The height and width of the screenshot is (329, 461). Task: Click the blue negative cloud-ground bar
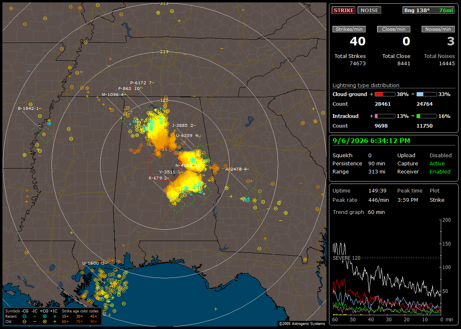pyautogui.click(x=427, y=94)
